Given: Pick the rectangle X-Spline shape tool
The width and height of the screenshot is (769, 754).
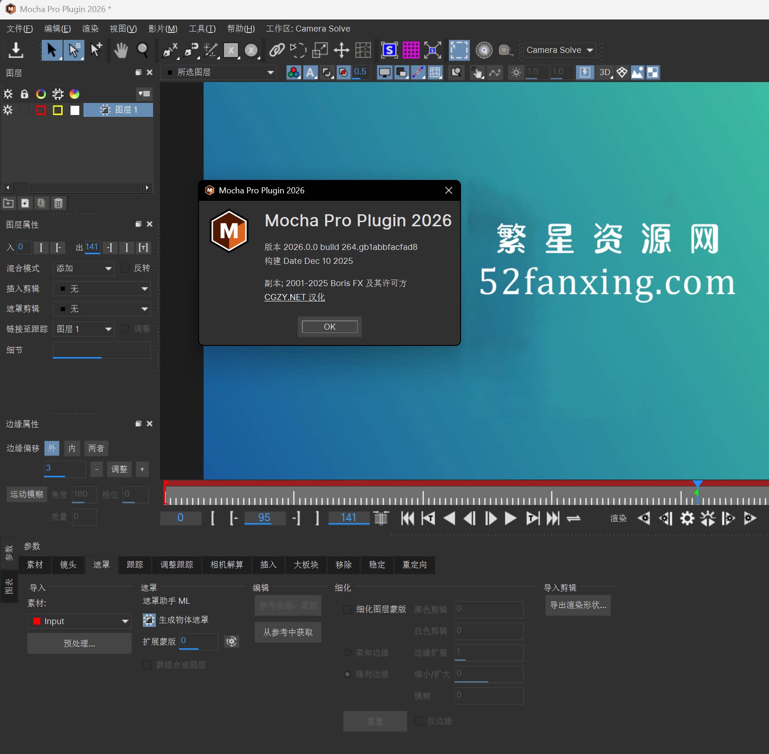Looking at the screenshot, I should point(231,50).
